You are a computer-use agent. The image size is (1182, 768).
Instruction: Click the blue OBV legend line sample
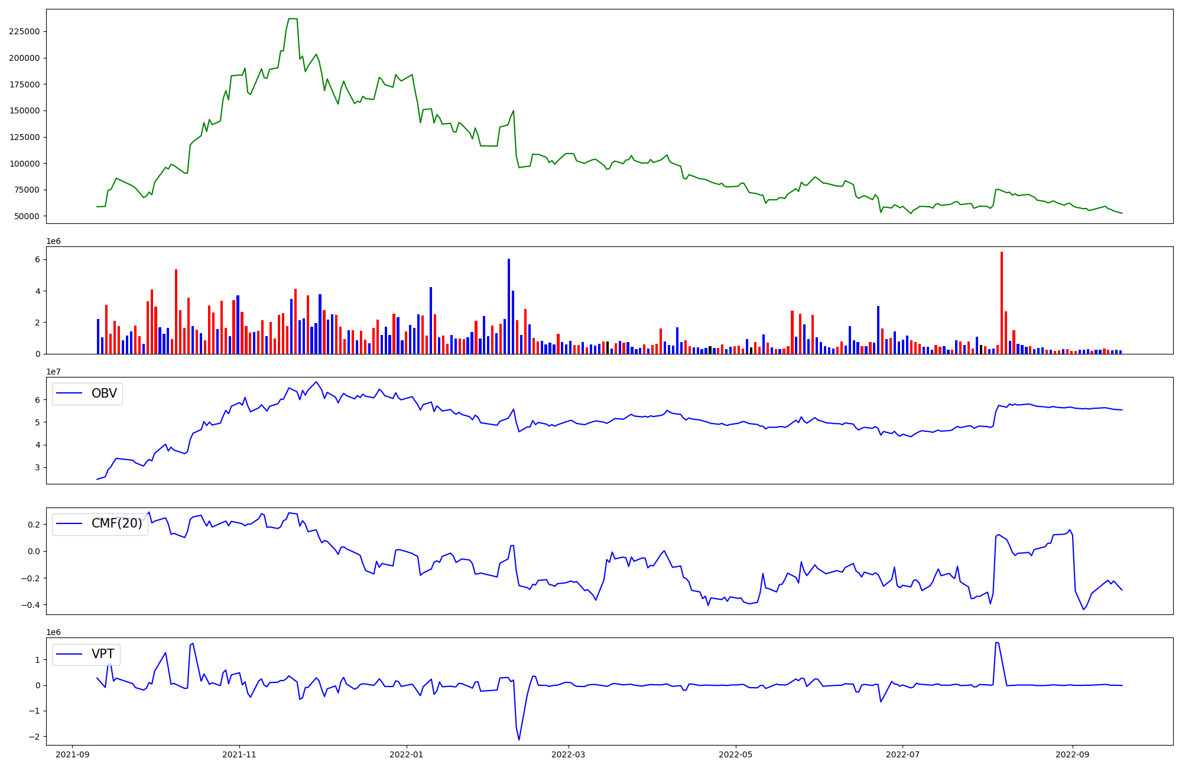[70, 393]
